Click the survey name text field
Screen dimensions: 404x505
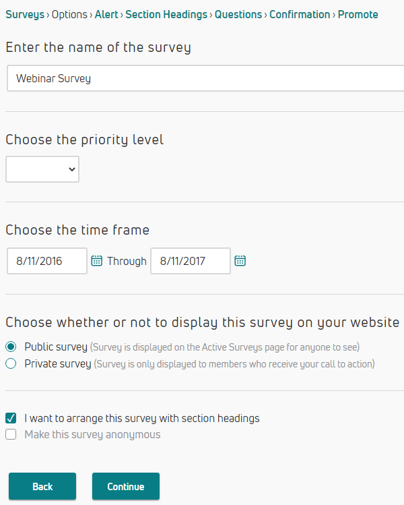point(202,78)
